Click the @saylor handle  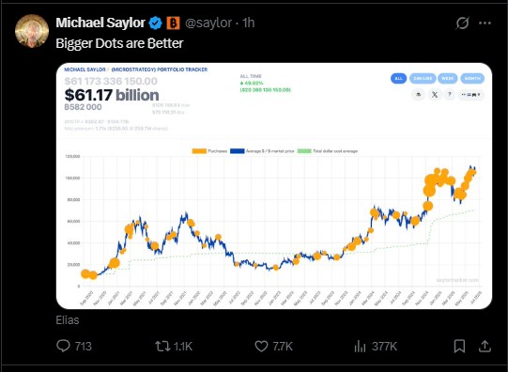click(x=208, y=23)
